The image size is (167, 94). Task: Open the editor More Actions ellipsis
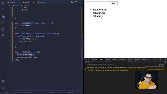point(80,2)
